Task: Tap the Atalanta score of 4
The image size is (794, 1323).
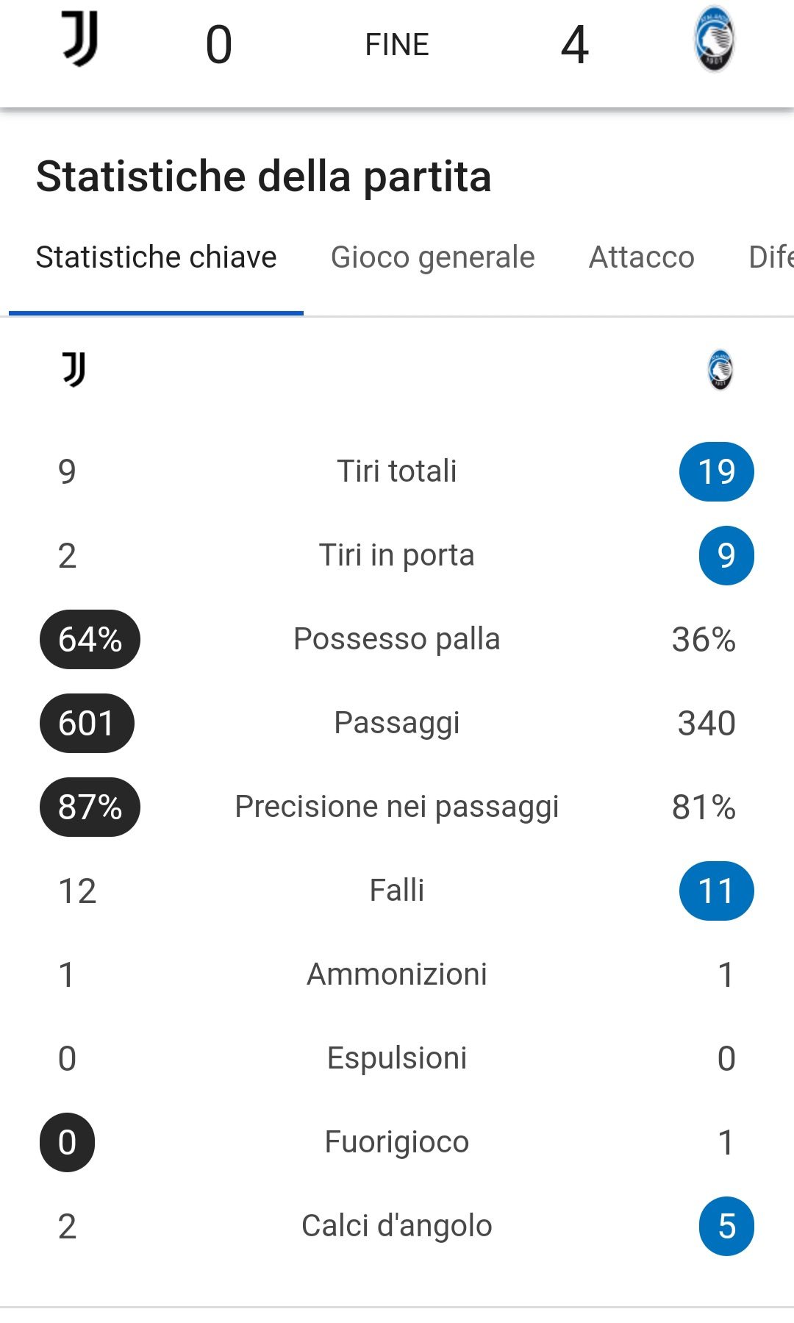Action: point(575,45)
